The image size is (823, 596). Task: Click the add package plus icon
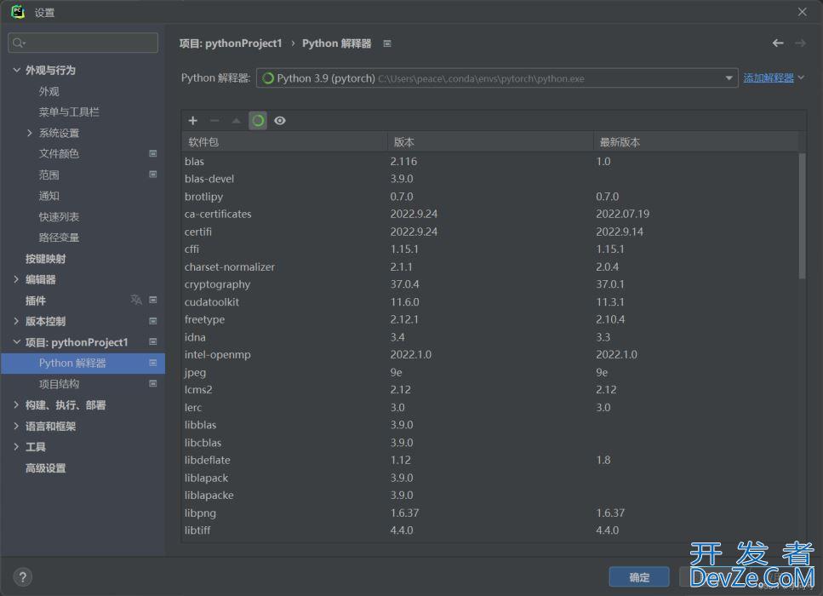(x=192, y=121)
